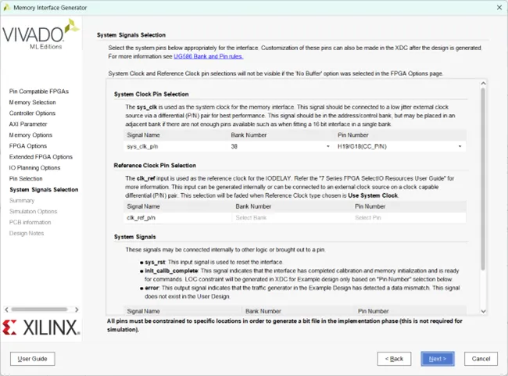Image resolution: width=508 pixels, height=376 pixels.
Task: Go to Pin Compatible FPGAs step
Action: point(39,91)
